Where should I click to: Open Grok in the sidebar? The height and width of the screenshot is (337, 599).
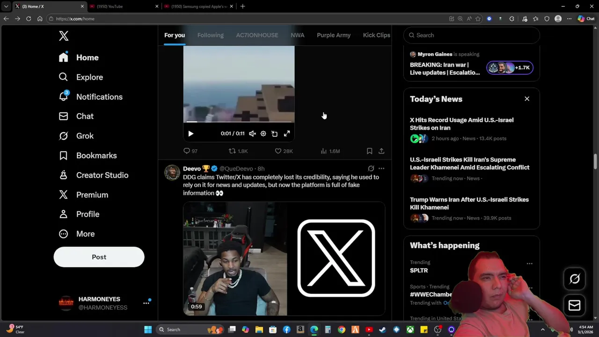click(x=76, y=136)
